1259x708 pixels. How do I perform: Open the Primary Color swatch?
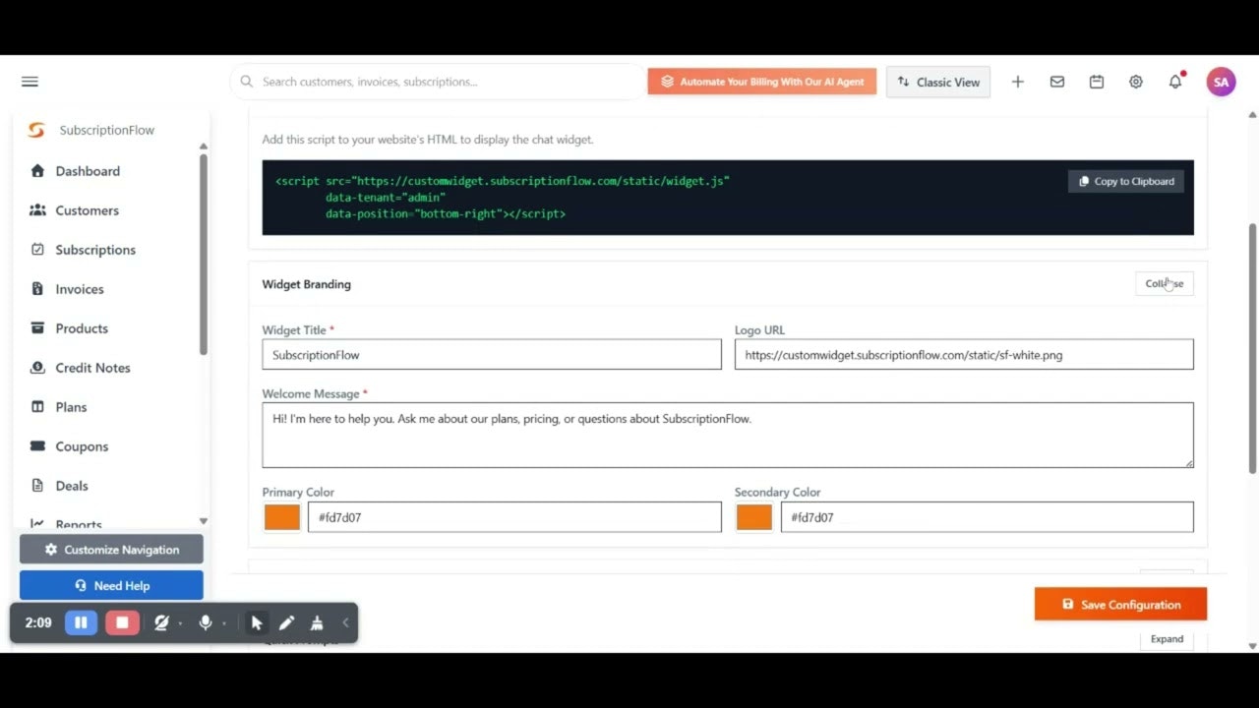[282, 517]
